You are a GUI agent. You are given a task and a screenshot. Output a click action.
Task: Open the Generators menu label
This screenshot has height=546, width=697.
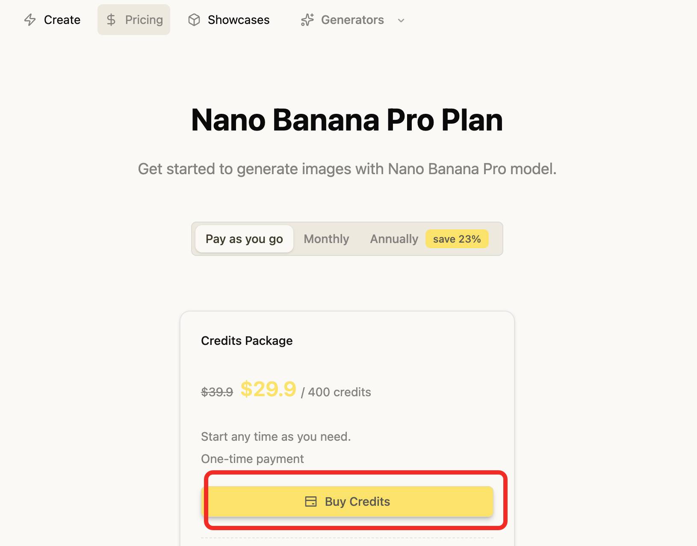(x=352, y=20)
